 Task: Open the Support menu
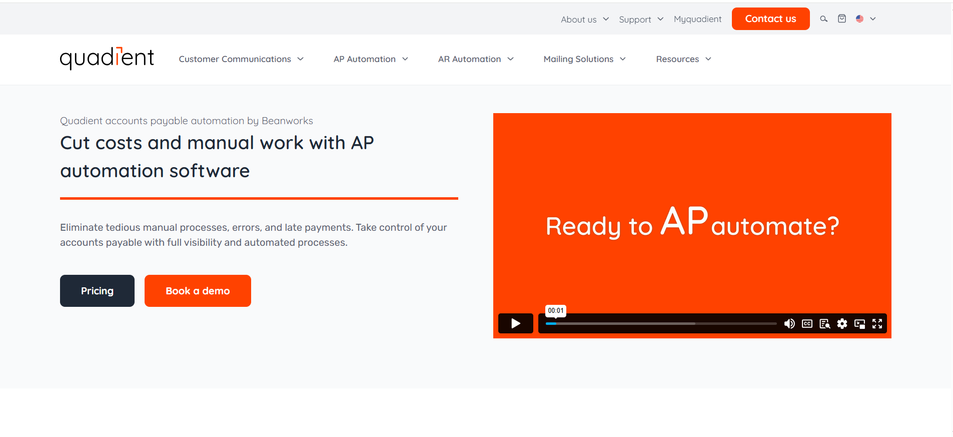tap(635, 20)
